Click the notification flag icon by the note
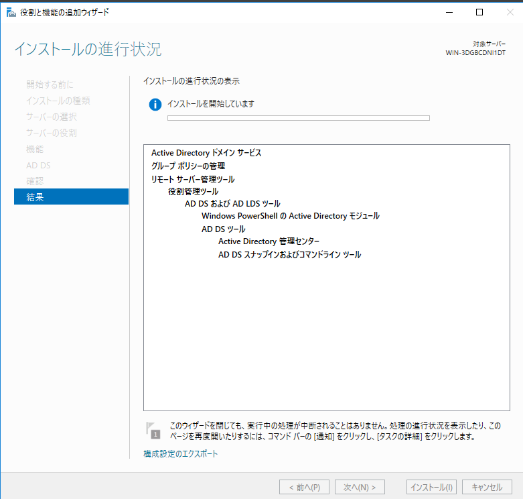Viewport: 523px width, 499px height. [x=153, y=430]
